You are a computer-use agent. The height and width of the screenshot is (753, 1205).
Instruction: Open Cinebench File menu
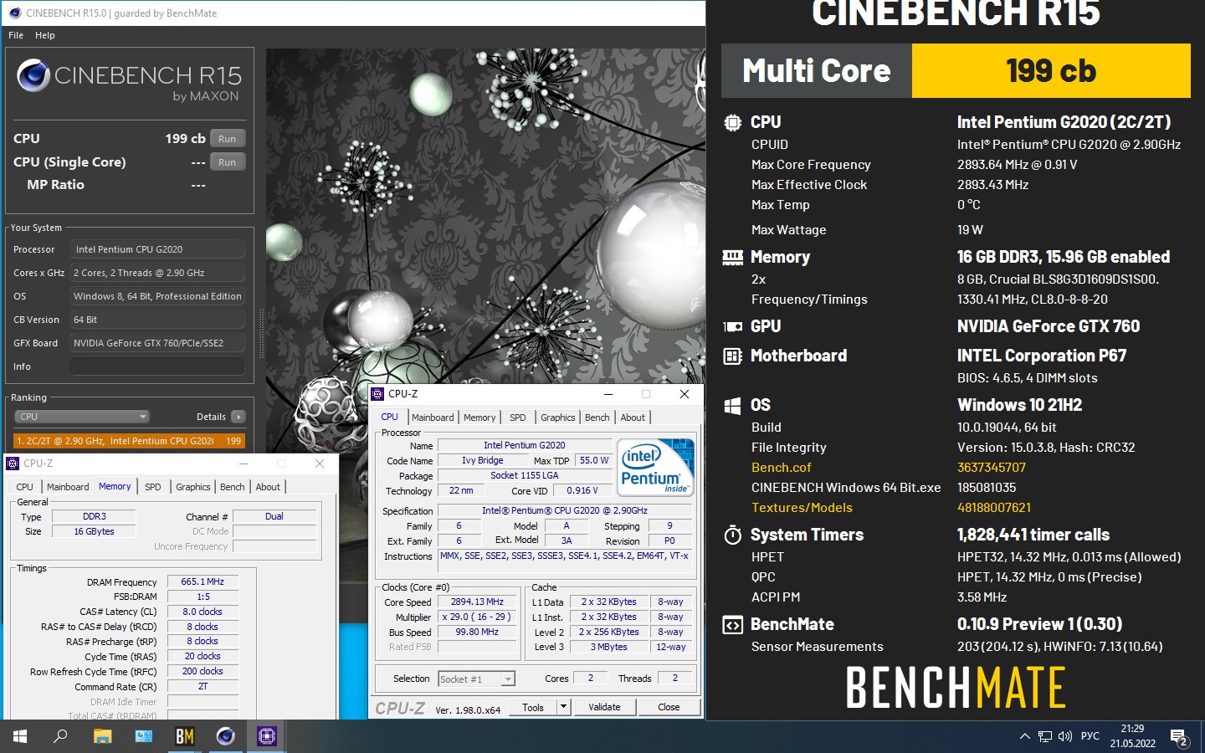[x=16, y=35]
